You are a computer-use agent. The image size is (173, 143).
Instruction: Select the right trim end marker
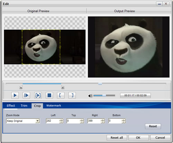click(63, 88)
